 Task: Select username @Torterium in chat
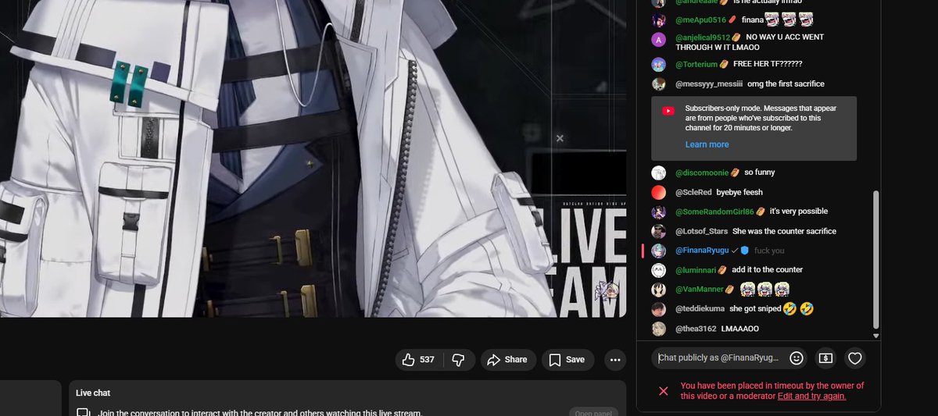tap(696, 64)
